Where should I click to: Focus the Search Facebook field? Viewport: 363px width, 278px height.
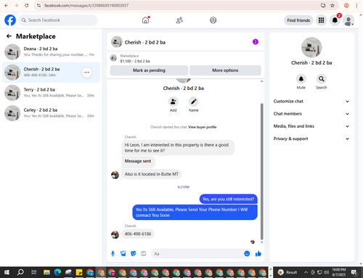pyautogui.click(x=58, y=20)
